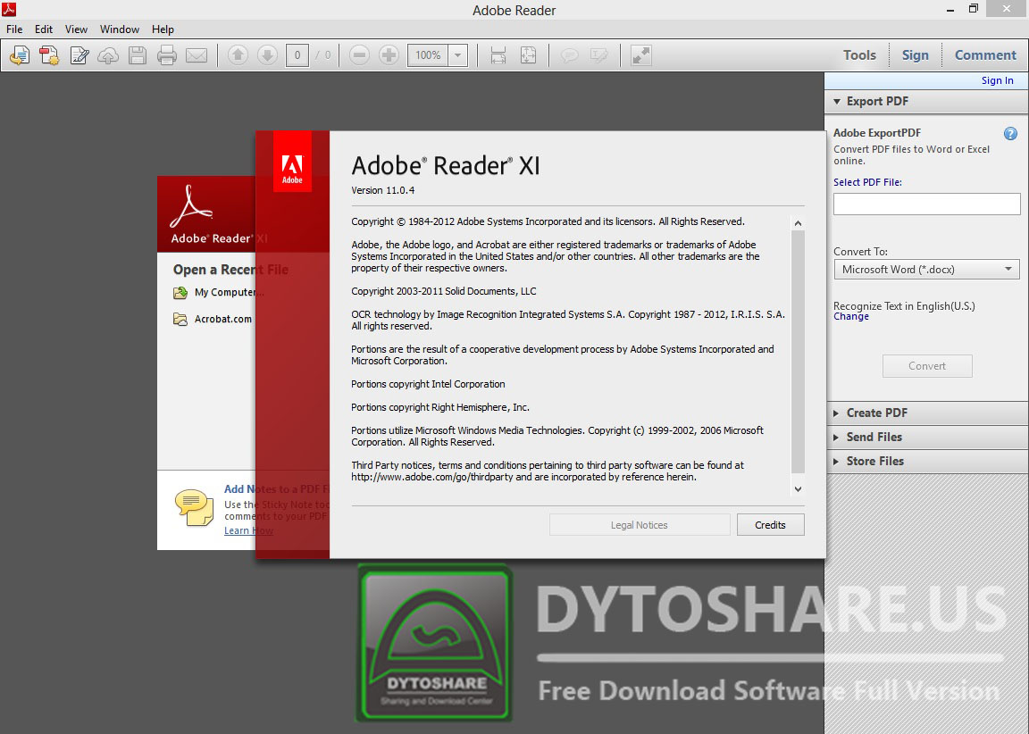Expand the Create PDF panel section
Image resolution: width=1029 pixels, height=734 pixels.
point(836,413)
